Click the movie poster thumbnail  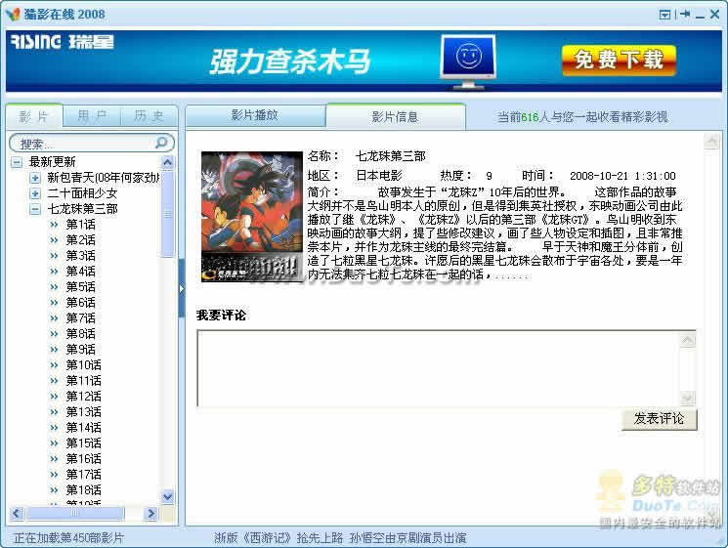pos(251,216)
